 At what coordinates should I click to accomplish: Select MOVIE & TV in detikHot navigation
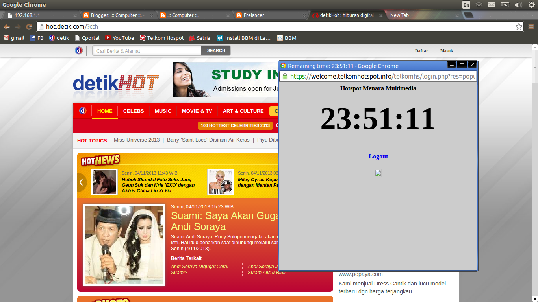click(197, 111)
